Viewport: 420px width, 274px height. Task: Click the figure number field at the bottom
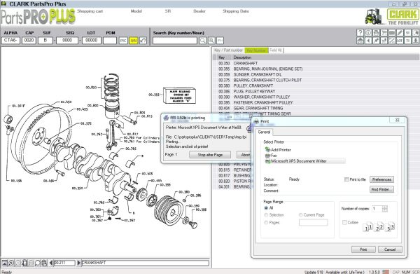pos(64,263)
